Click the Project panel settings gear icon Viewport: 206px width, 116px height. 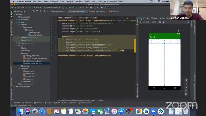pyautogui.click(x=45, y=11)
